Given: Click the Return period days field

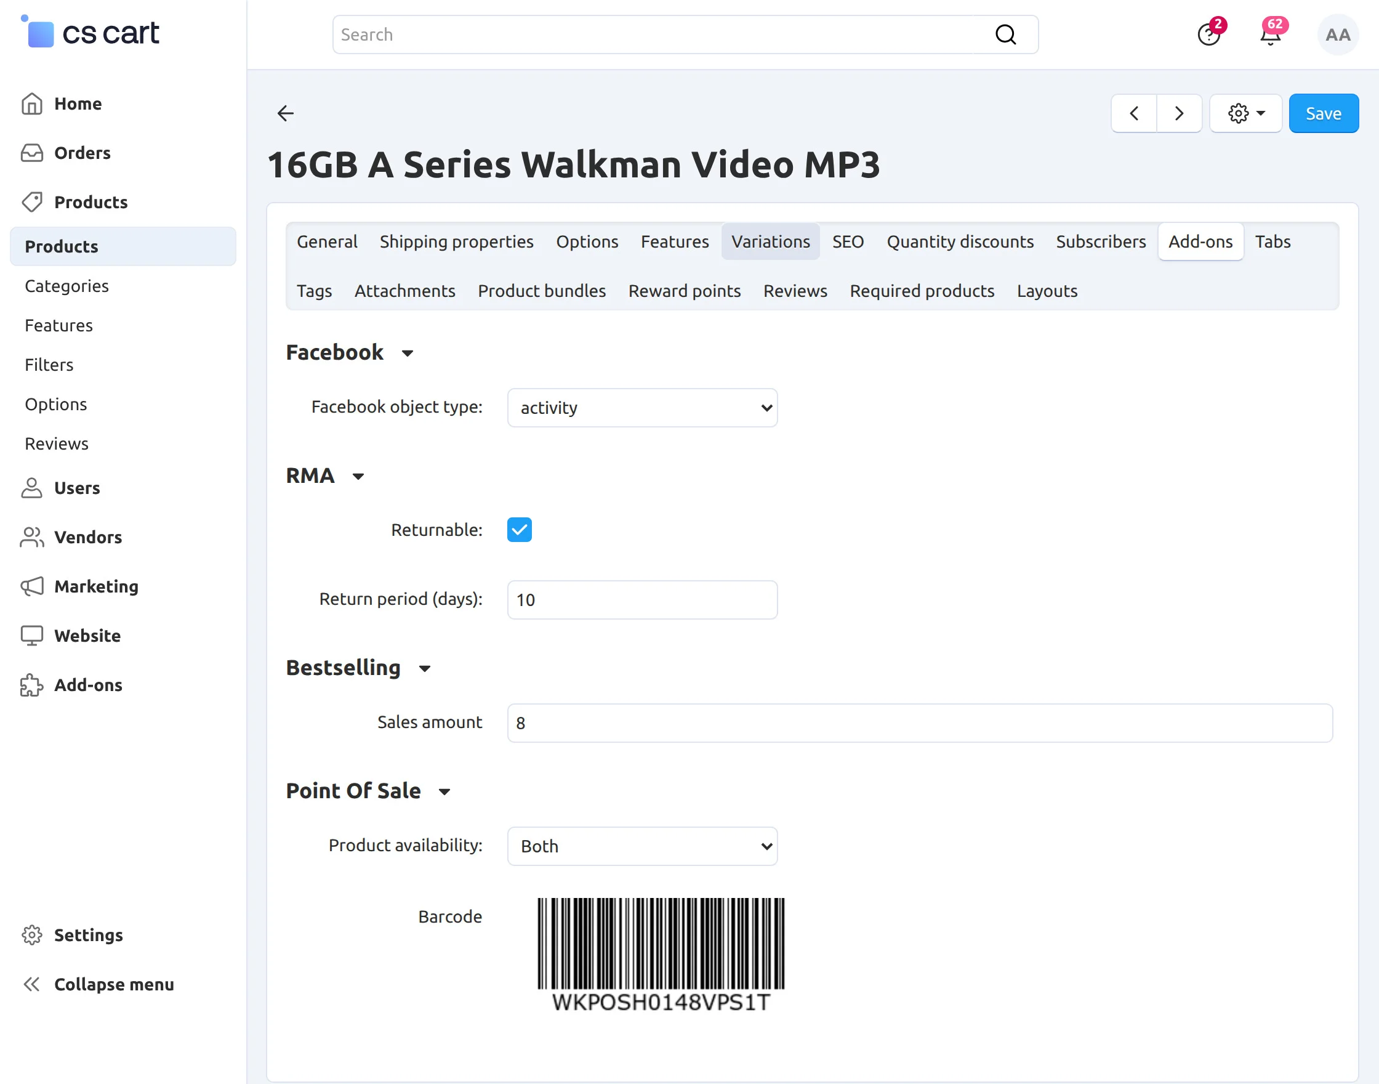Looking at the screenshot, I should pos(642,600).
